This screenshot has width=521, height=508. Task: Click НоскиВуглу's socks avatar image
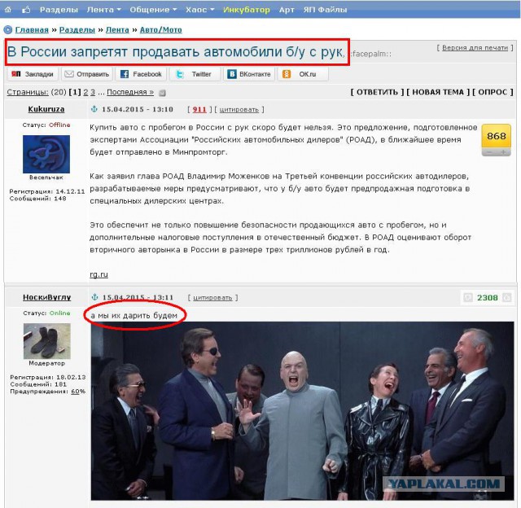(x=47, y=341)
